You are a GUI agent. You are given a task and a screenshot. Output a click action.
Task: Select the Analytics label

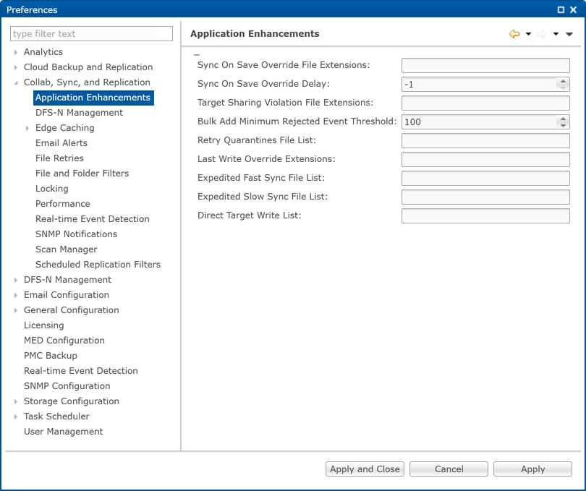click(x=43, y=52)
